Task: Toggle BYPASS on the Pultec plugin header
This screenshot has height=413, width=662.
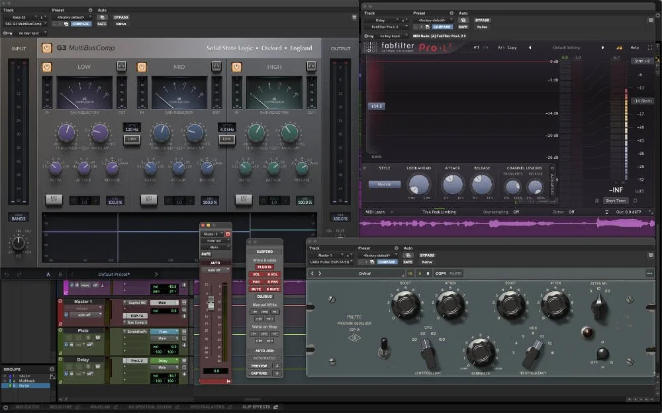Action: click(x=427, y=255)
